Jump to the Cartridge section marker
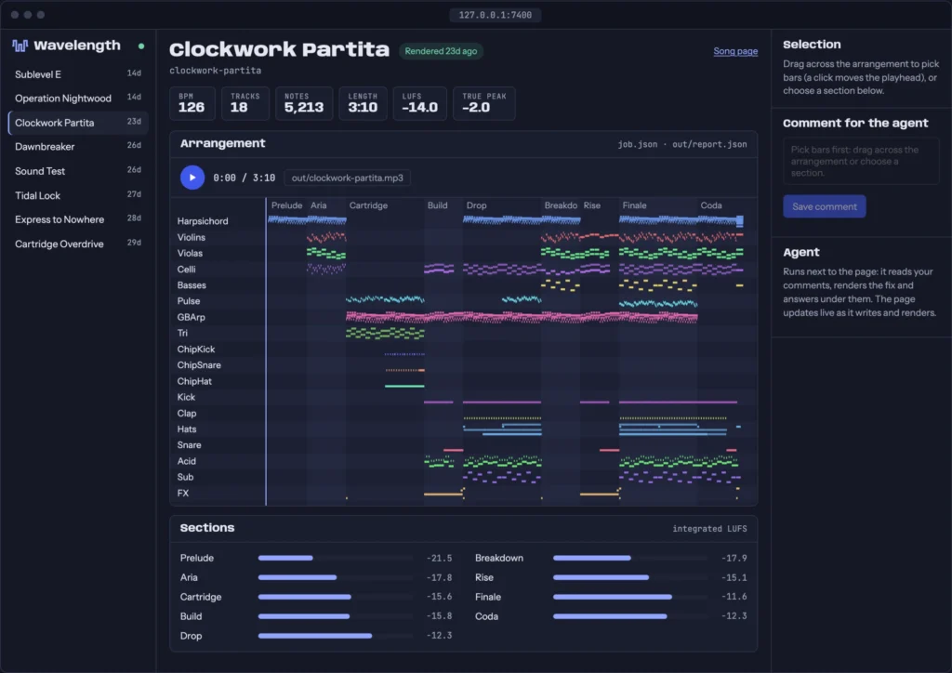 [368, 205]
